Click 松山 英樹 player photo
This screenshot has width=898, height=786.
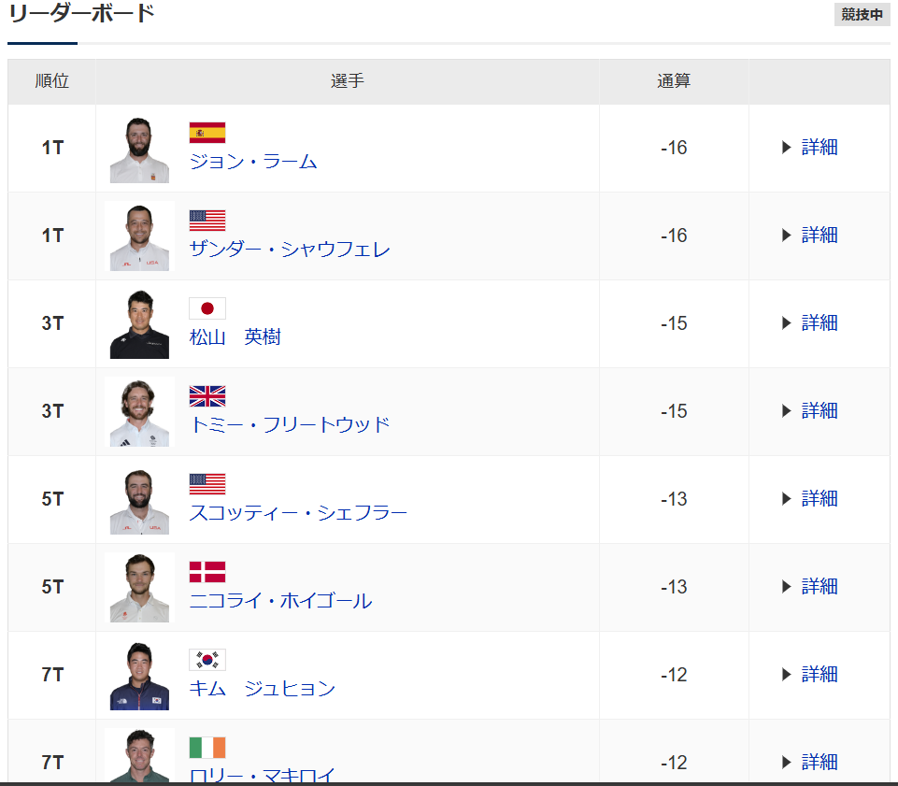(139, 323)
